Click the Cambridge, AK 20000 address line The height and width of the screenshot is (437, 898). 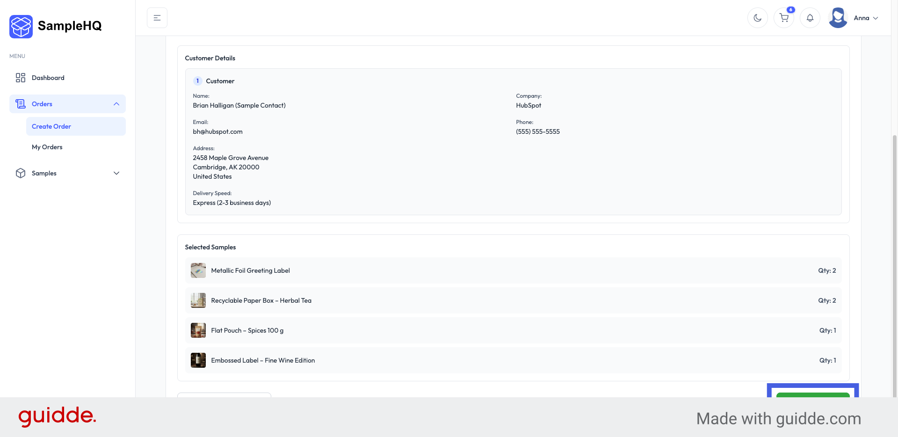(x=226, y=167)
